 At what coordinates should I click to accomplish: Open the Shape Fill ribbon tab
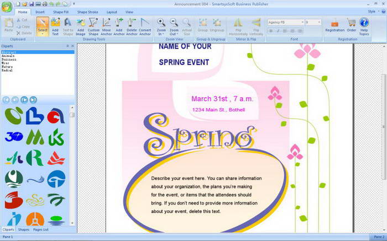pyautogui.click(x=60, y=12)
